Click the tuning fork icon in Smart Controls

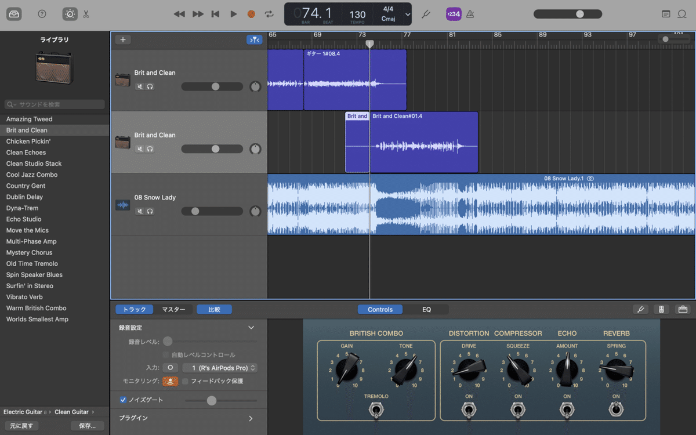click(x=641, y=309)
